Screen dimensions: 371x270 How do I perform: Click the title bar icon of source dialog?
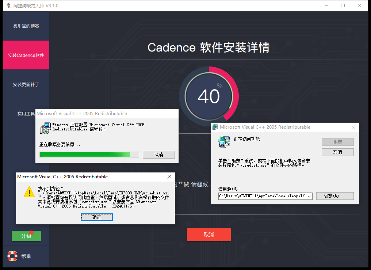click(215, 127)
